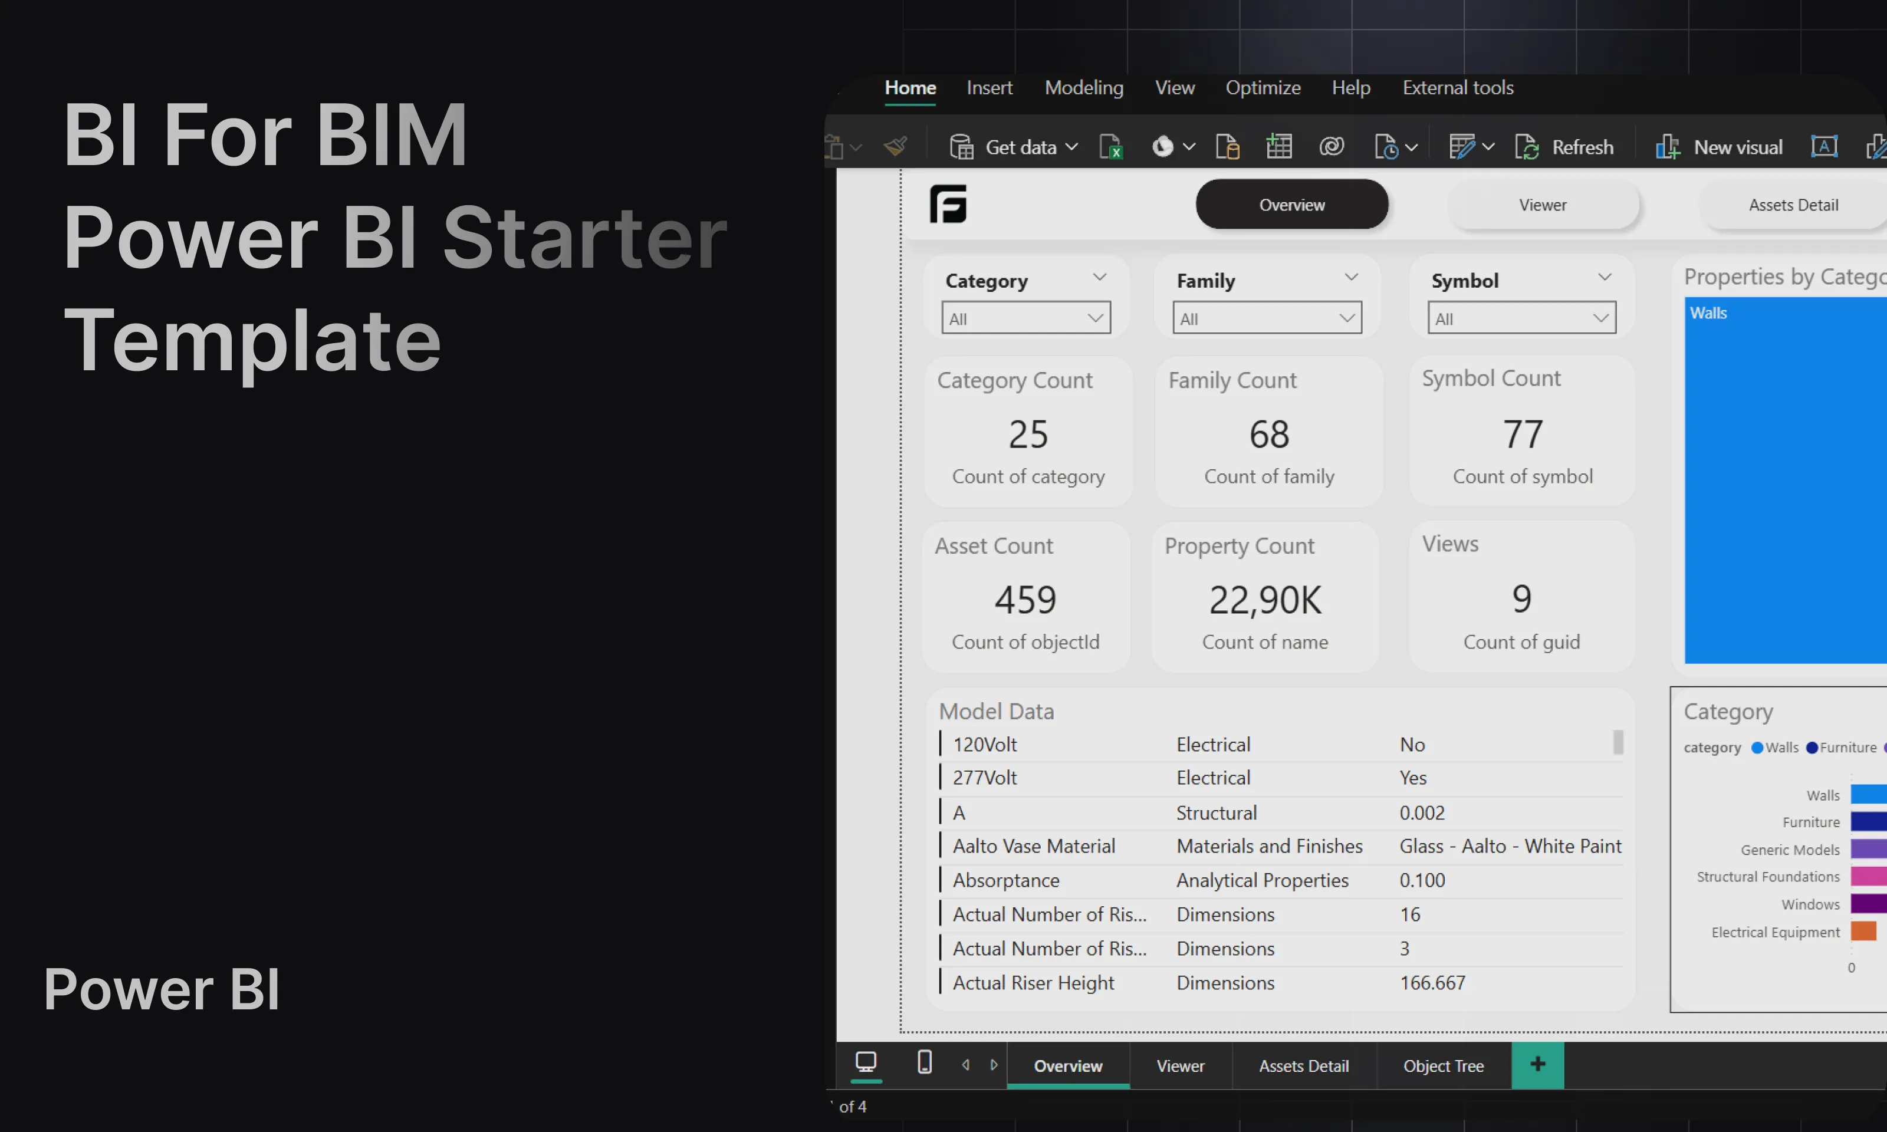Click the Furniture dark blue bar
This screenshot has height=1132, width=1887.
coord(1868,821)
